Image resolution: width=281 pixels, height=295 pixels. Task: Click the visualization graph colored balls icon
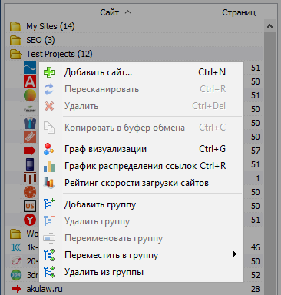pyautogui.click(x=48, y=149)
